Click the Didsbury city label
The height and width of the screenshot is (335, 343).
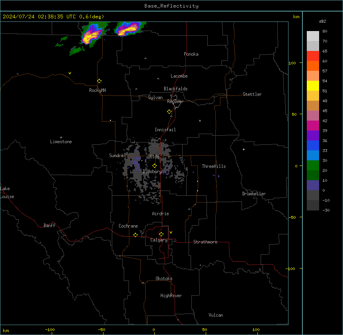[152, 171]
